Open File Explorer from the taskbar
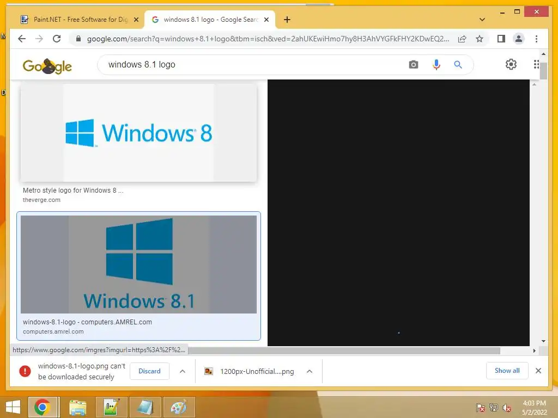This screenshot has height=418, width=558. click(77, 407)
